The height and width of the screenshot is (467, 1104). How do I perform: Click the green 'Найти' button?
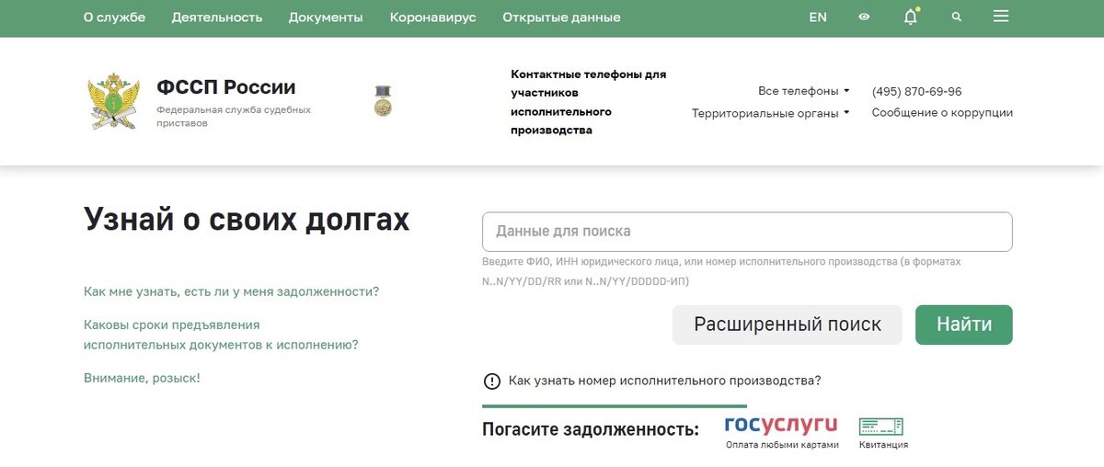click(x=964, y=325)
